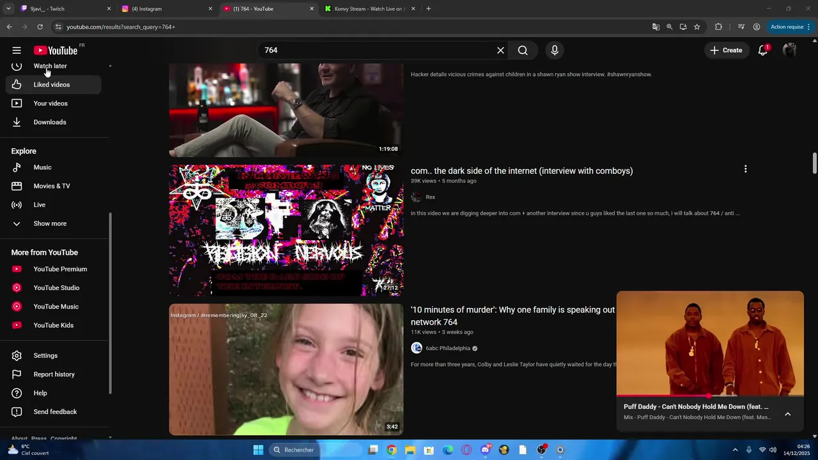
Task: Click the Puff Daddy miniplayer video
Action: 710,344
